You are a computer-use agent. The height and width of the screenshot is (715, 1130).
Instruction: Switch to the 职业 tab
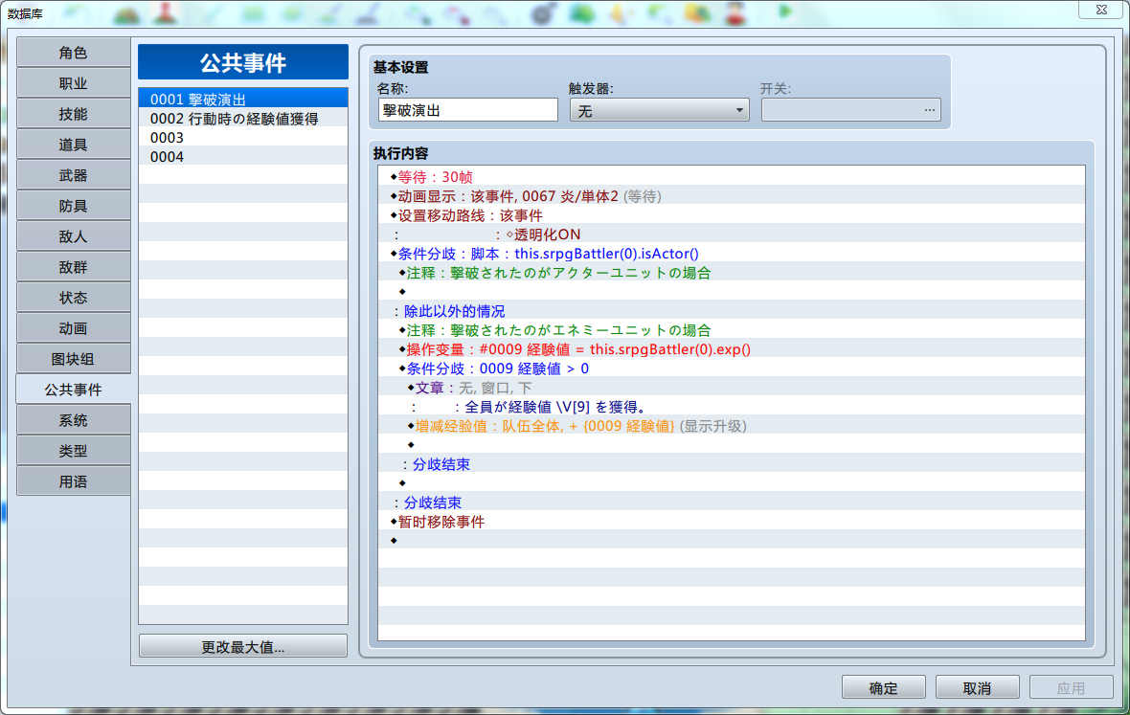[73, 83]
